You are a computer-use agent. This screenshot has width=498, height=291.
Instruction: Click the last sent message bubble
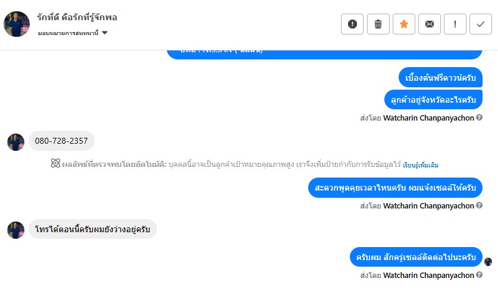coord(416,257)
